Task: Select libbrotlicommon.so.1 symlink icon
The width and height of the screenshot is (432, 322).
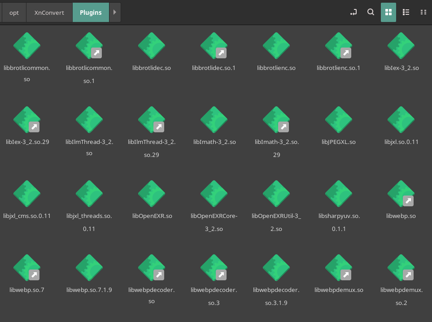Action: (x=89, y=46)
